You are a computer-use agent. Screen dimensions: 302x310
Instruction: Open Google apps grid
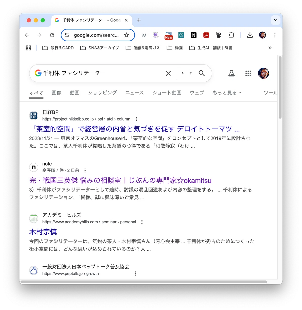[x=248, y=73]
